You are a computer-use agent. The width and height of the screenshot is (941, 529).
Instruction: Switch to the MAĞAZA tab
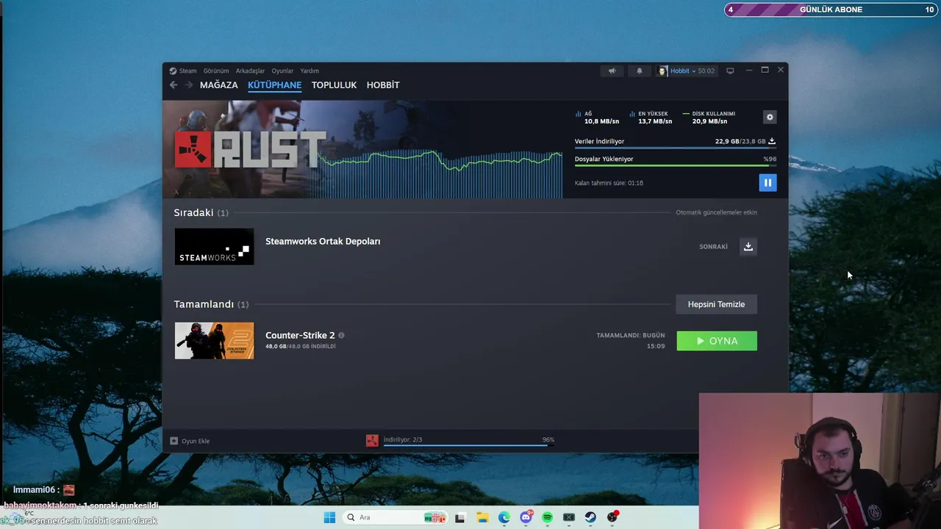(219, 85)
